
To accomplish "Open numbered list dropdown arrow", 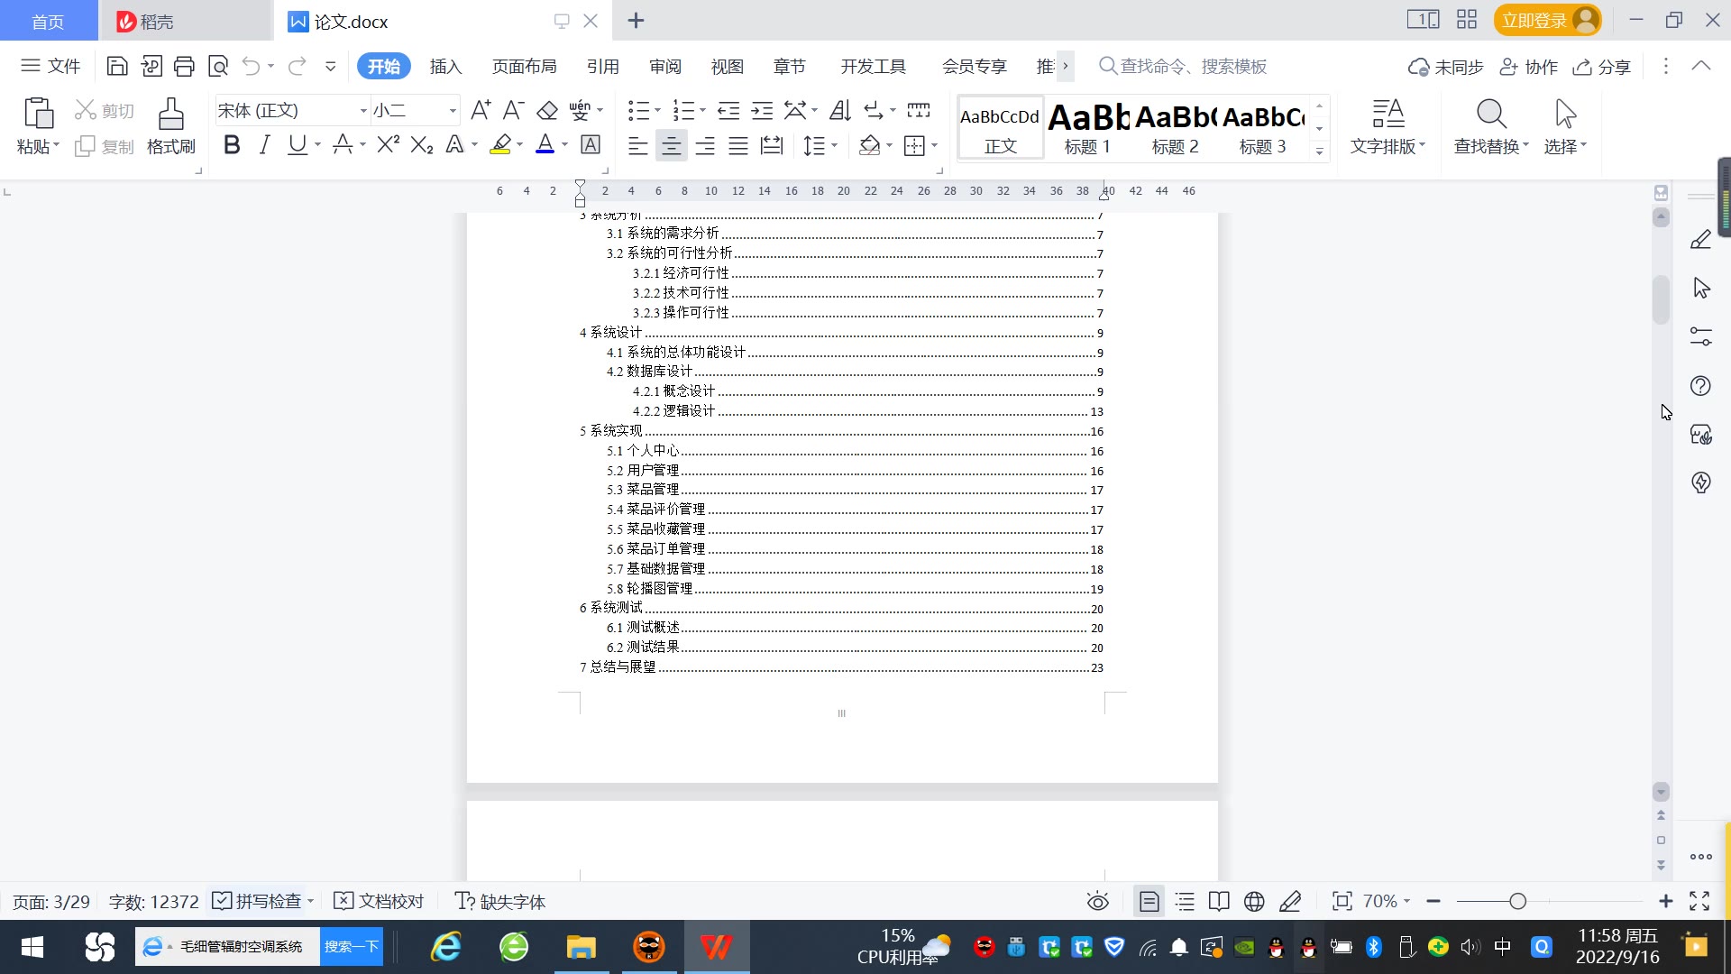I will pos(702,111).
